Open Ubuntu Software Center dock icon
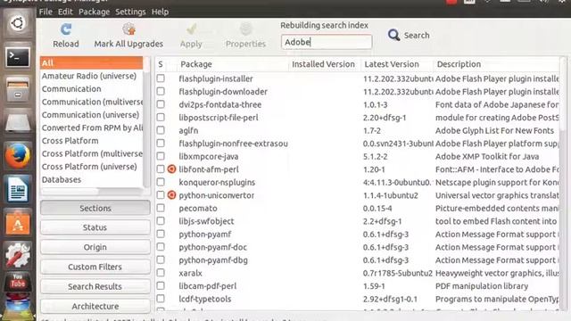571x321 pixels. [18, 222]
